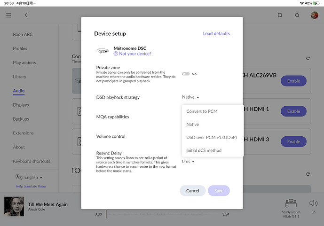Open album art for Till We Meet Again
Viewport: 324px width, 226px height.
[14, 206]
